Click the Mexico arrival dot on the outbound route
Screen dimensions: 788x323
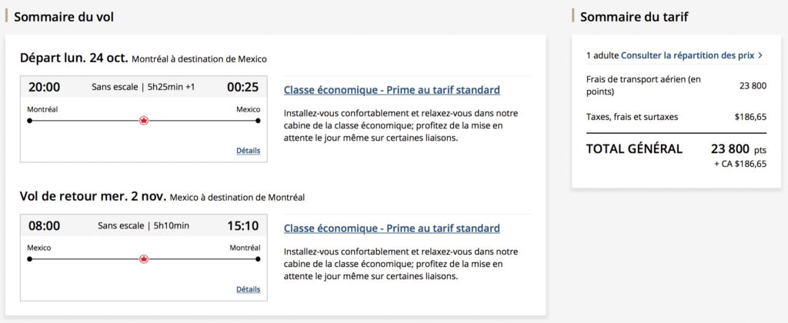click(x=257, y=121)
